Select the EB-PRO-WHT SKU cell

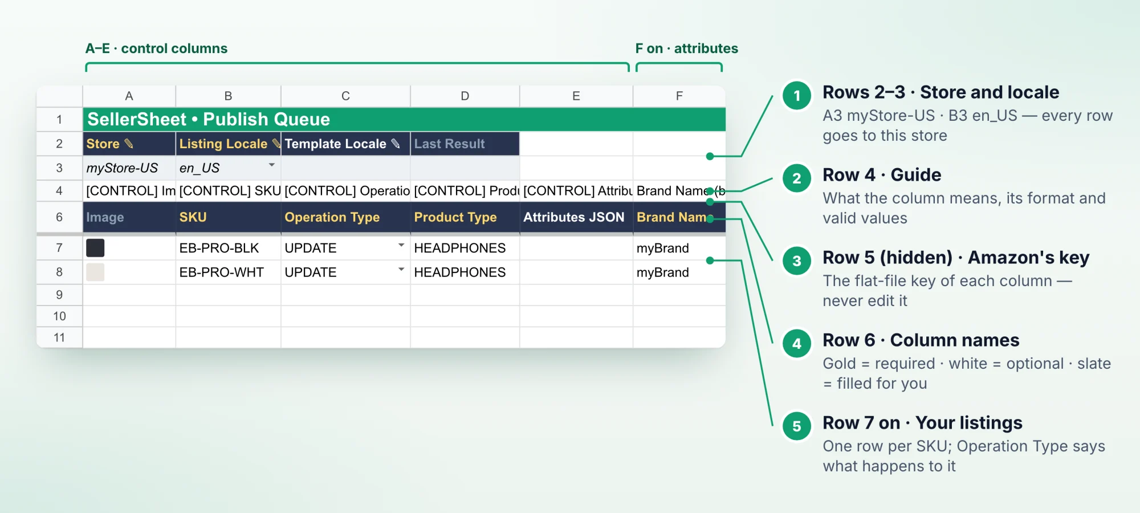click(228, 272)
